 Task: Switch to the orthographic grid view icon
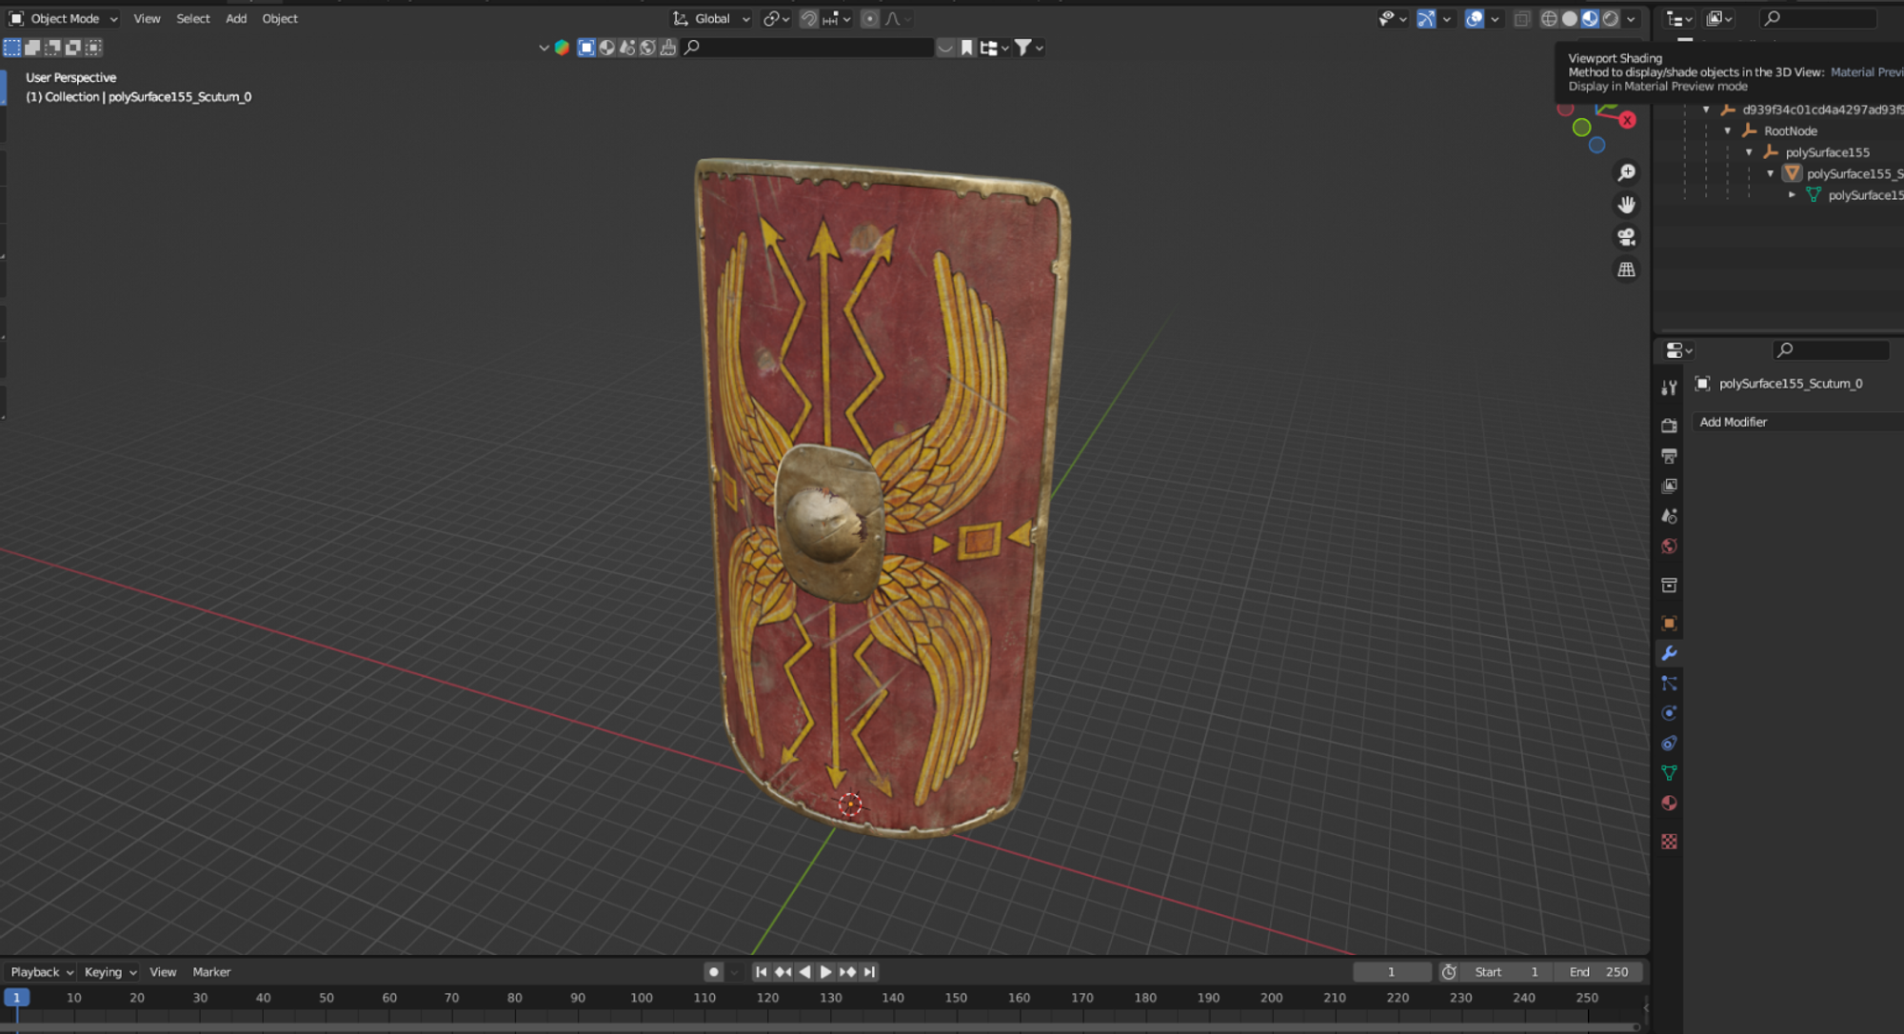[x=1626, y=269]
